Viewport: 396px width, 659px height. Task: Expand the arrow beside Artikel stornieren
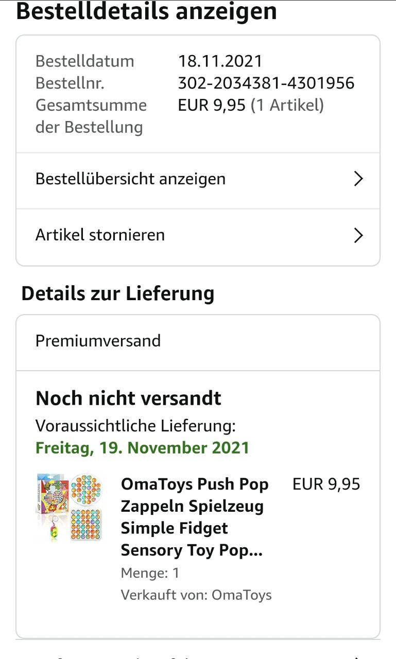coord(358,235)
